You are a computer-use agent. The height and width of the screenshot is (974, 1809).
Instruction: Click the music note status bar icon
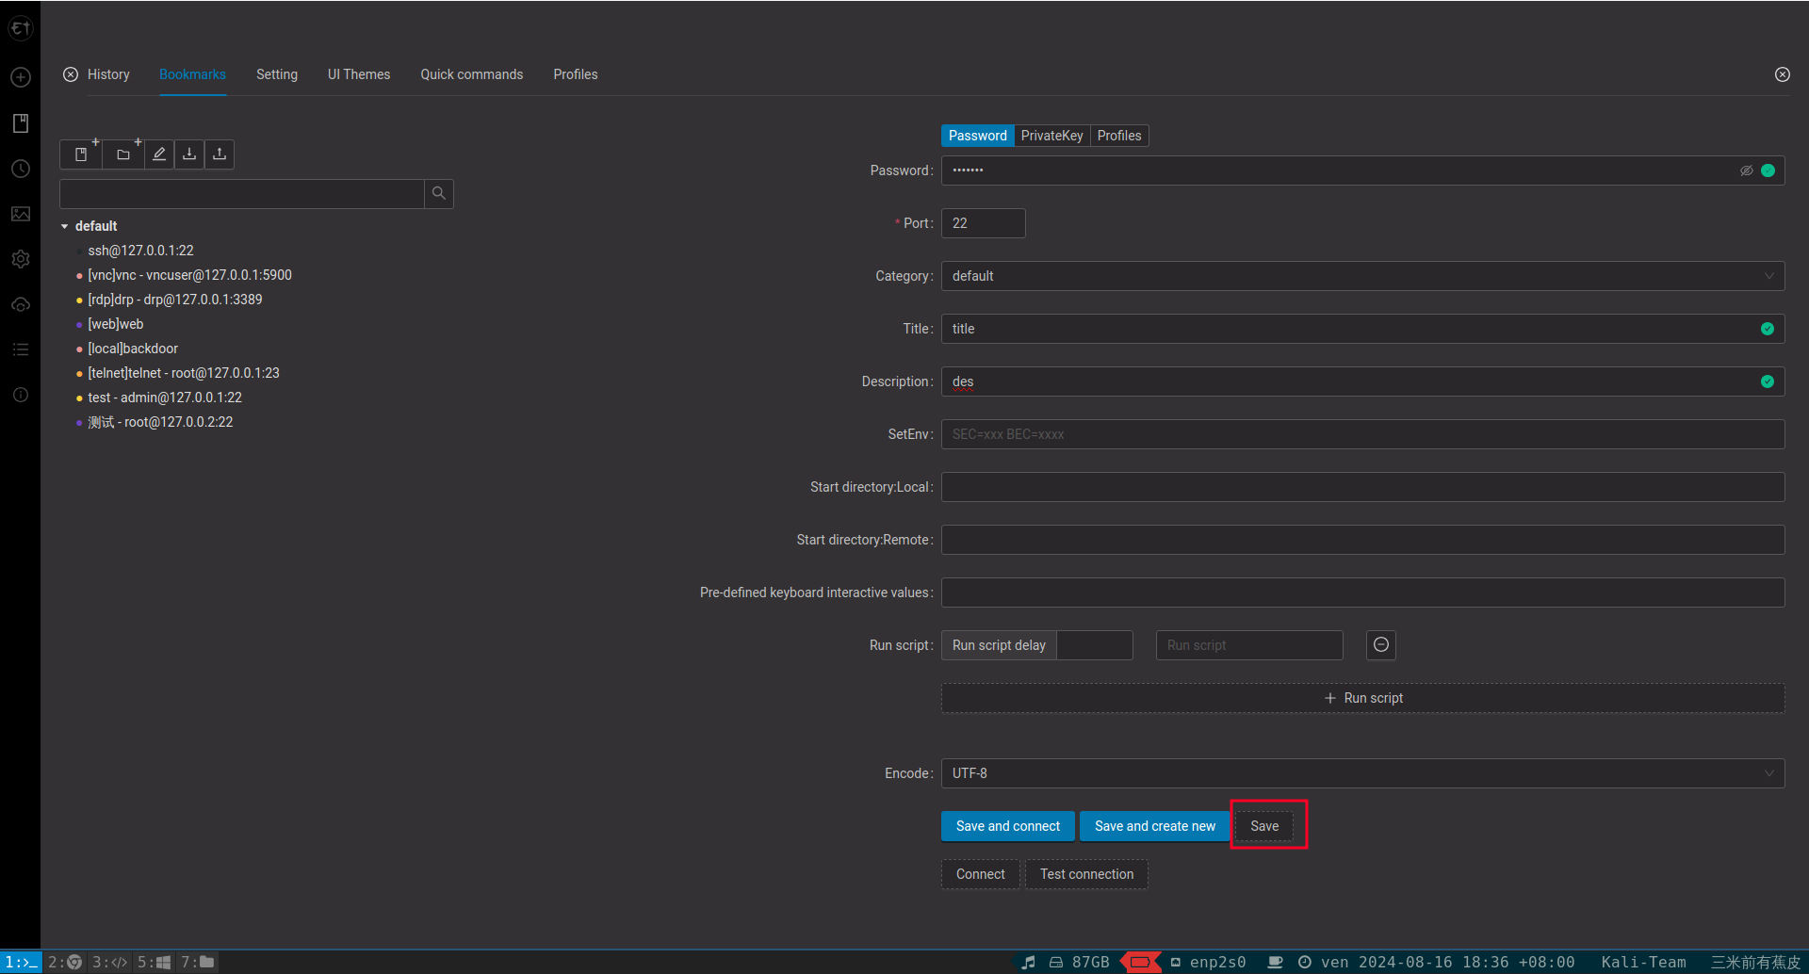1029,962
